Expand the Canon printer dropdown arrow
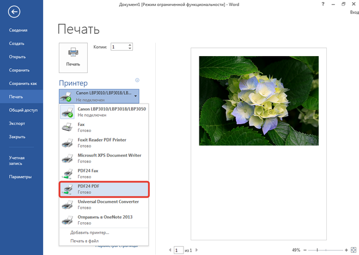Screen dimensions: 359x255 [136, 96]
